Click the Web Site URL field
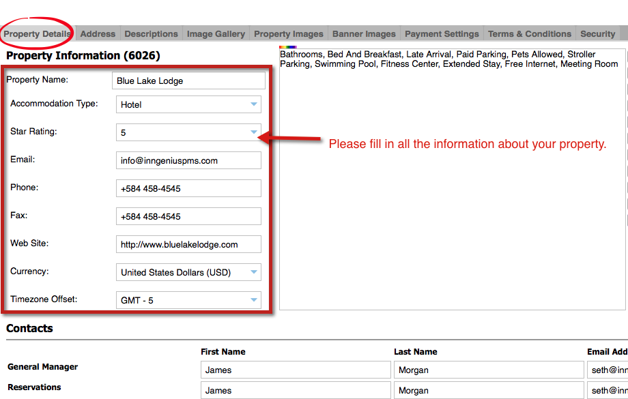 pos(188,244)
